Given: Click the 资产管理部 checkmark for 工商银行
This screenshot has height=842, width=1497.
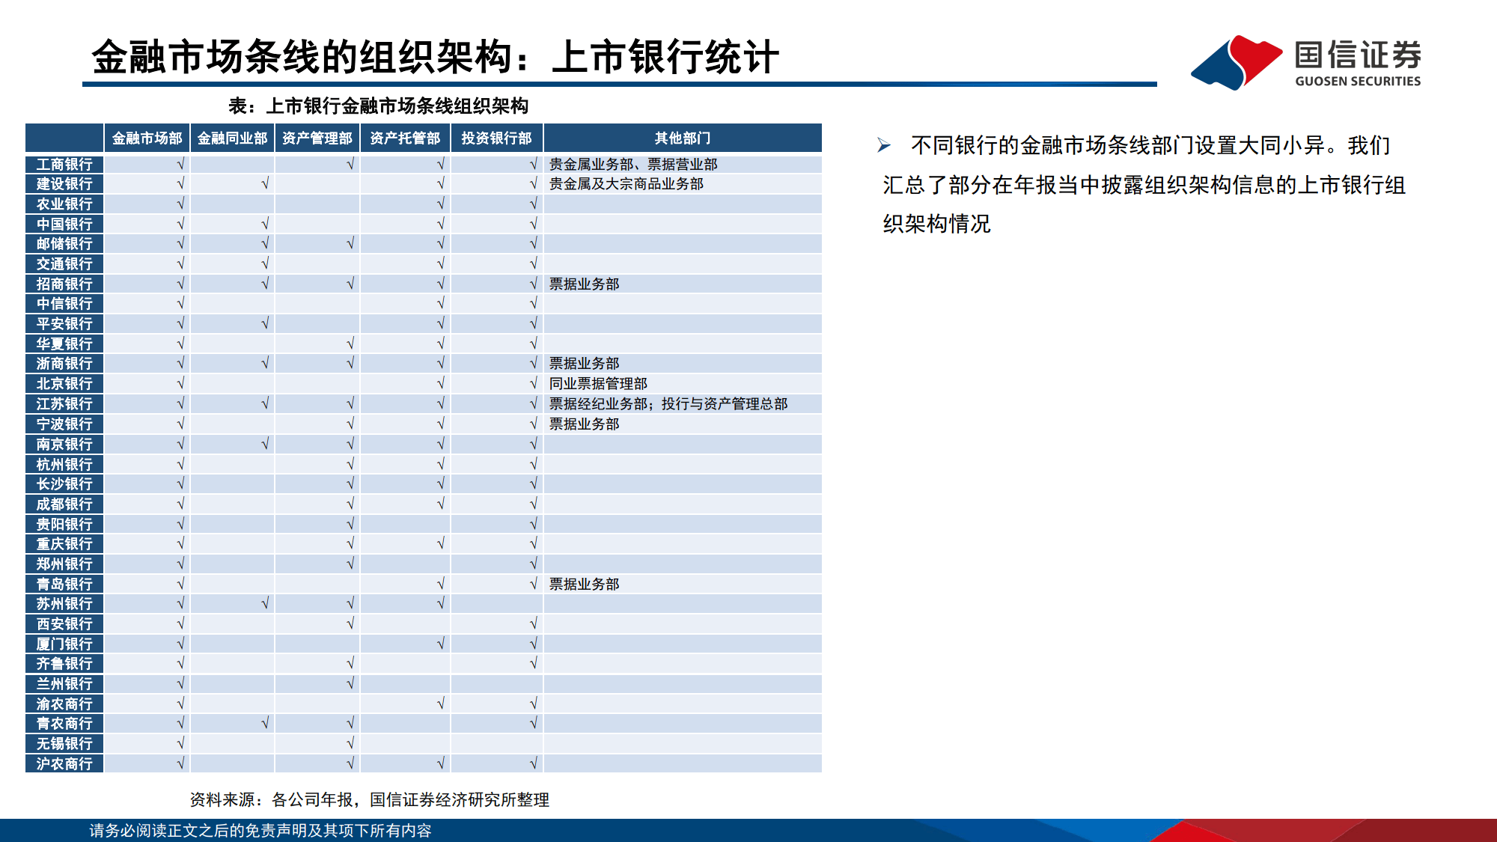Looking at the screenshot, I should (350, 163).
